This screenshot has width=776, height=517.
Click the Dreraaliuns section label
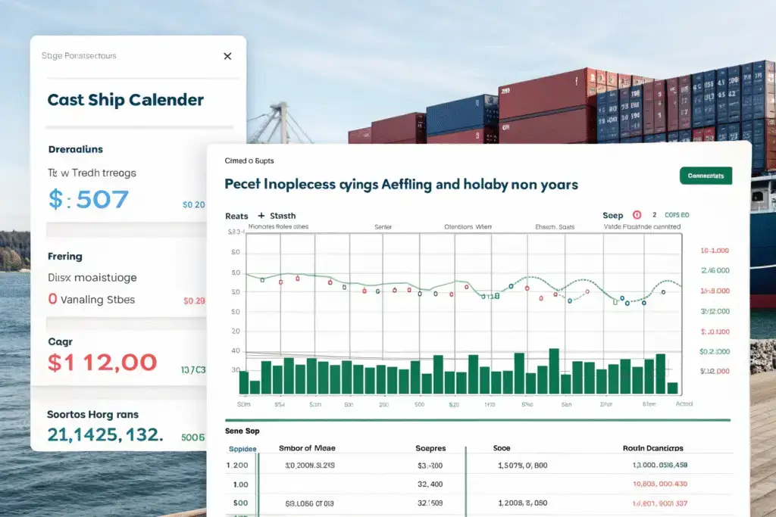[x=75, y=149]
